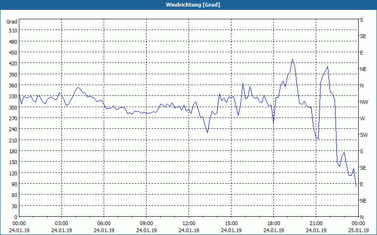Select the 270 value on the y-axis
This screenshot has width=377, height=235.
(13, 118)
